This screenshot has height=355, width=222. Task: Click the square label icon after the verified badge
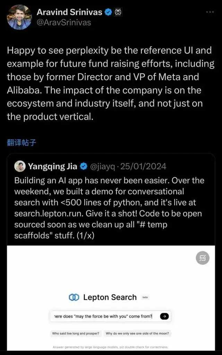click(x=118, y=12)
